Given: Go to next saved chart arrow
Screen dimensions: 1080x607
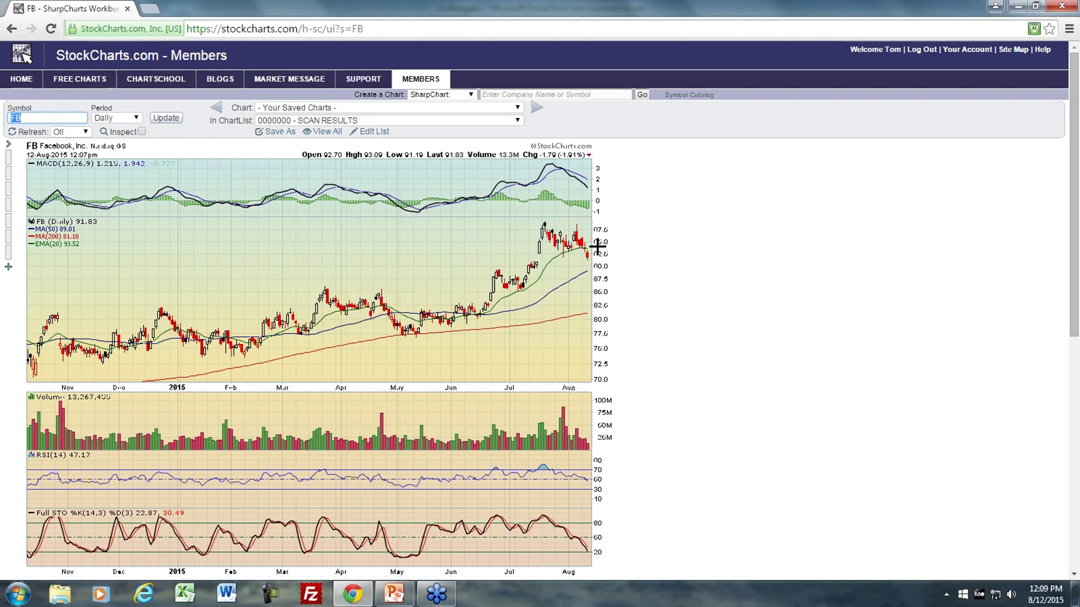Looking at the screenshot, I should (x=537, y=107).
